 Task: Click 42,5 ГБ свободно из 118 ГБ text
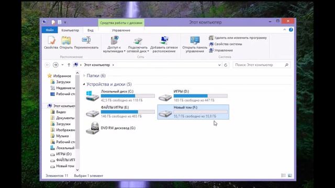coord(121,100)
